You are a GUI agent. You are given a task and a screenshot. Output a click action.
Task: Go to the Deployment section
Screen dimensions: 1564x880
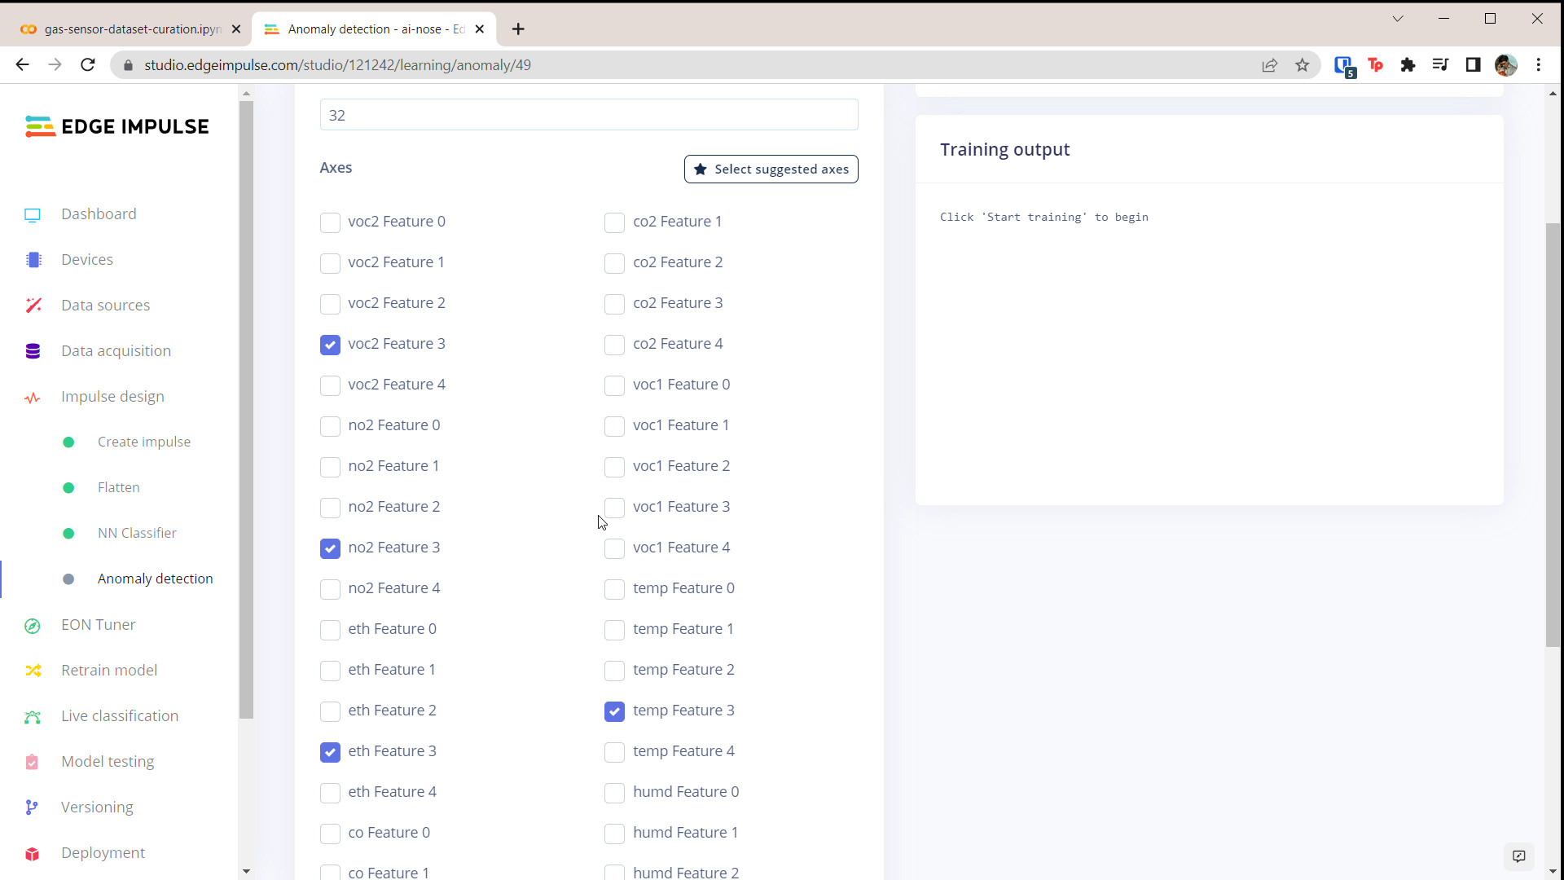pyautogui.click(x=103, y=852)
